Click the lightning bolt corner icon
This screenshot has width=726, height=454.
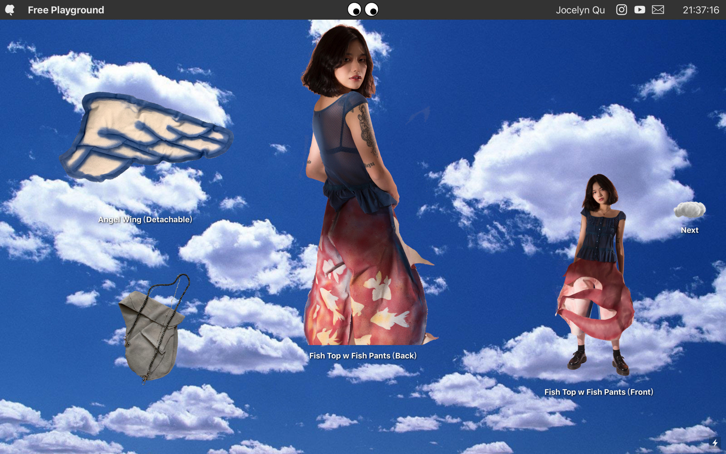715,443
